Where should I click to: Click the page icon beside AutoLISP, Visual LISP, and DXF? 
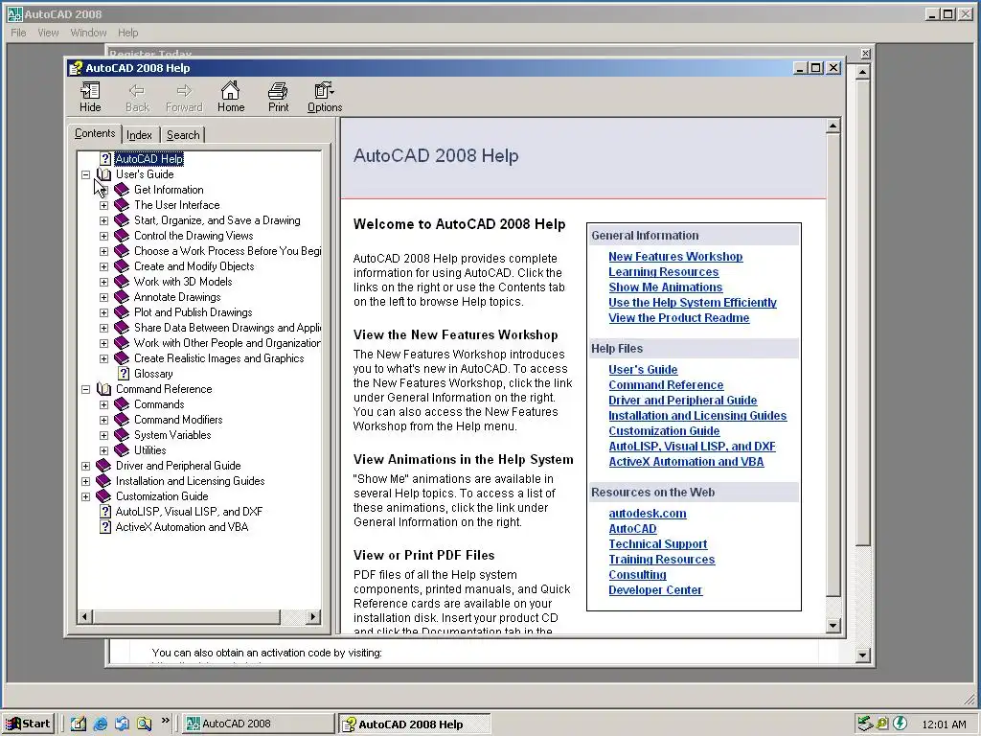[x=105, y=512]
